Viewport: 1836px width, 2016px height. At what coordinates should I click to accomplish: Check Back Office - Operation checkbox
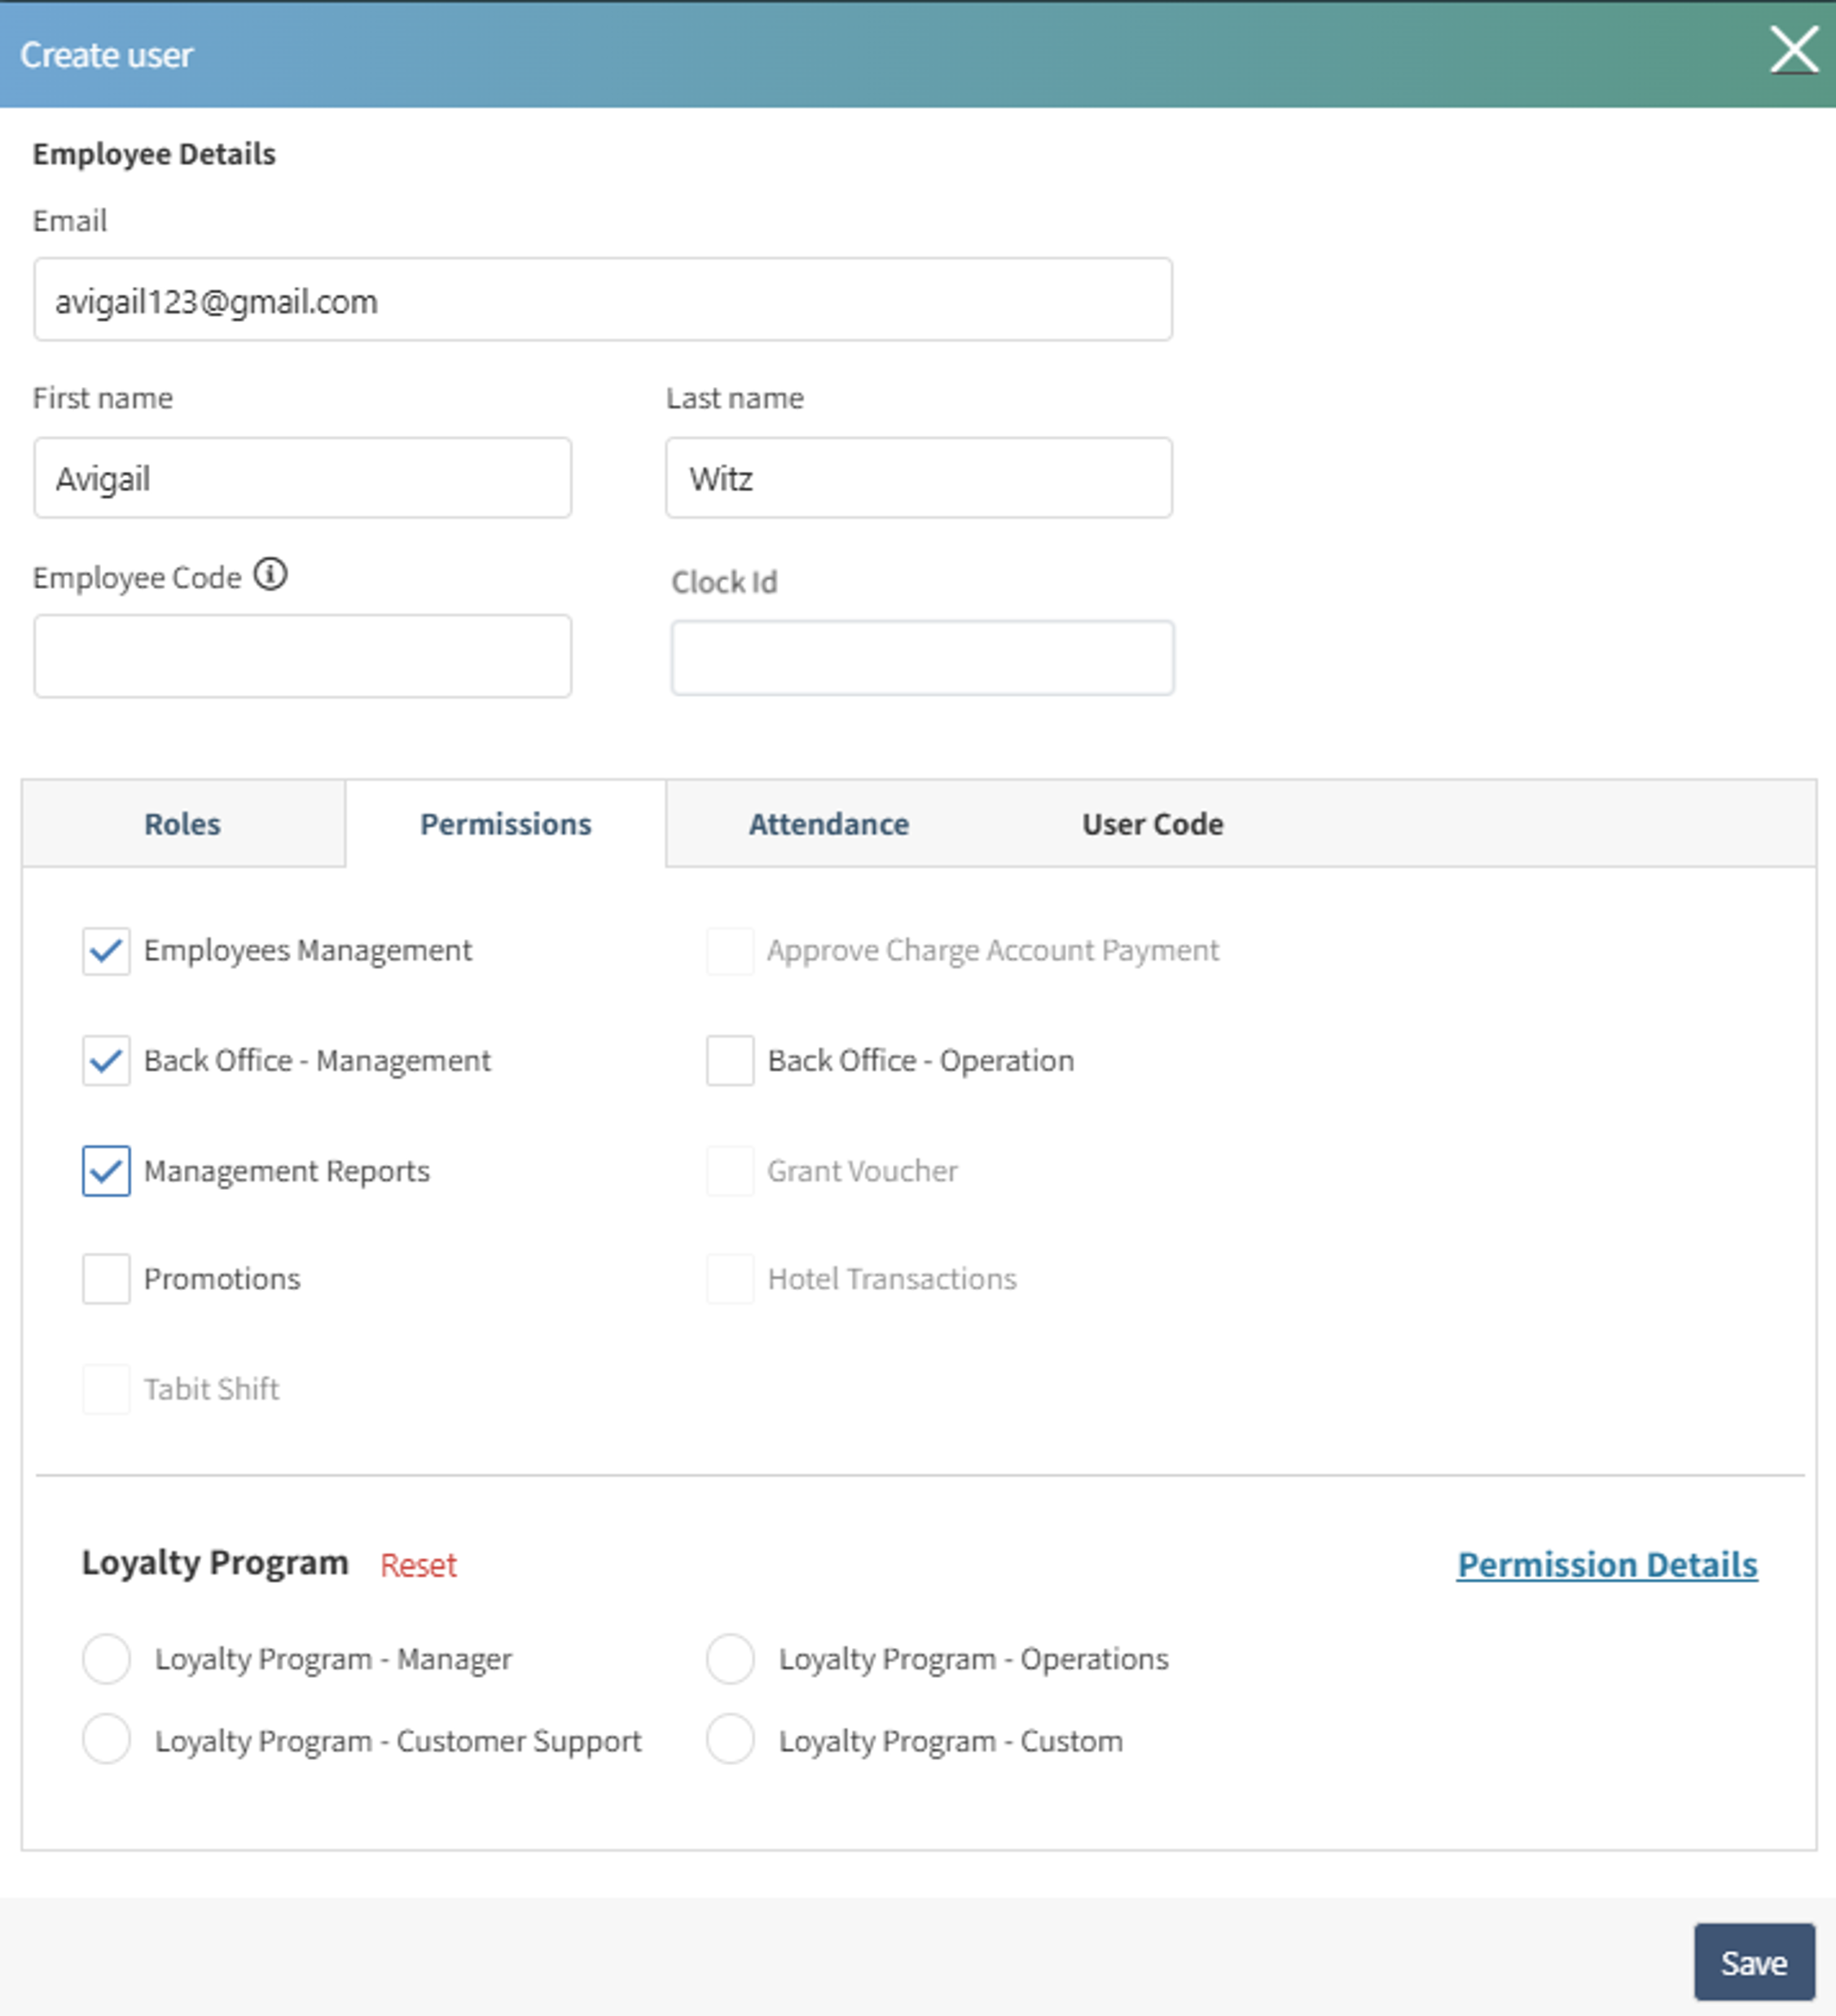tap(730, 1060)
